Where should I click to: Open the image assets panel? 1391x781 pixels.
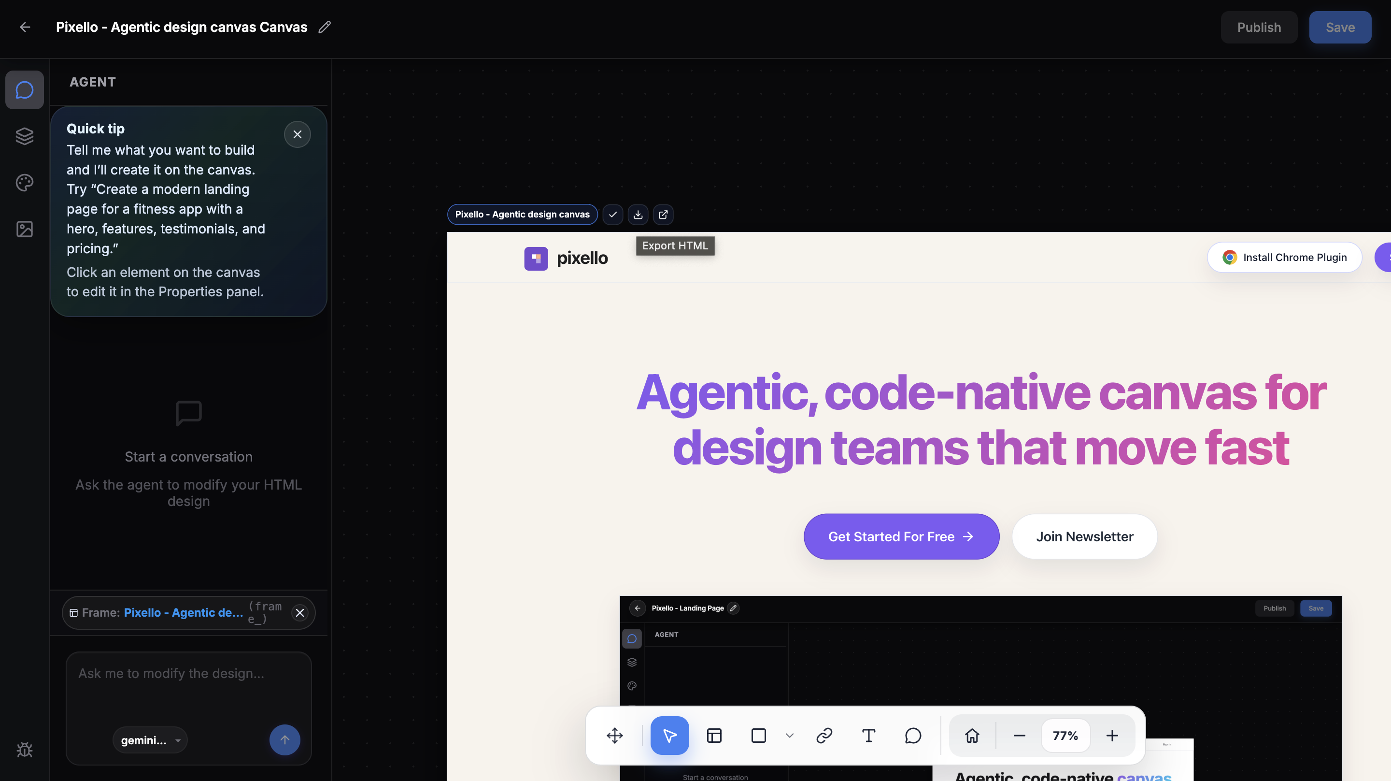(24, 229)
